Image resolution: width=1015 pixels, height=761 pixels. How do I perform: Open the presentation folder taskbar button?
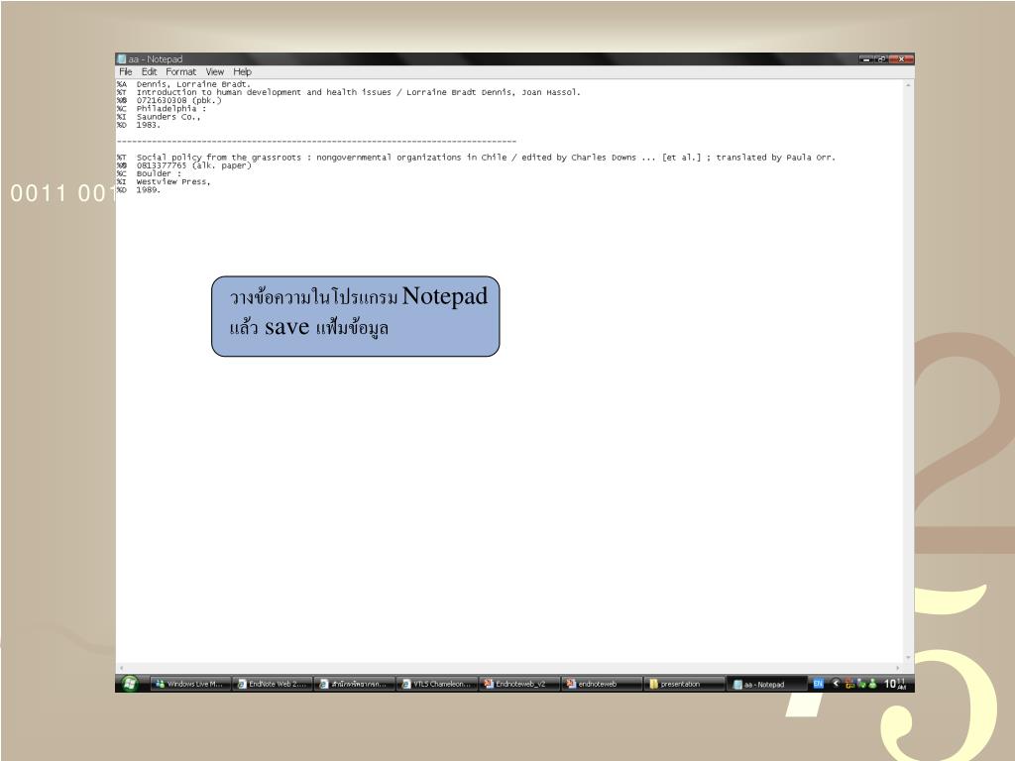[685, 684]
